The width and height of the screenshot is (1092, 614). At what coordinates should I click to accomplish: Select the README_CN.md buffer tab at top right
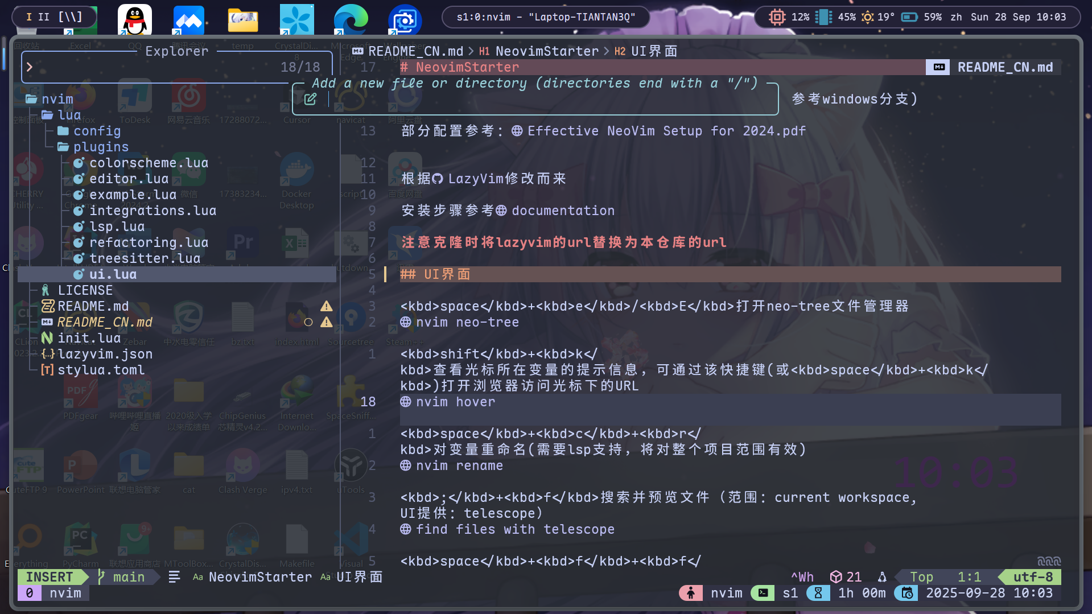pyautogui.click(x=994, y=67)
